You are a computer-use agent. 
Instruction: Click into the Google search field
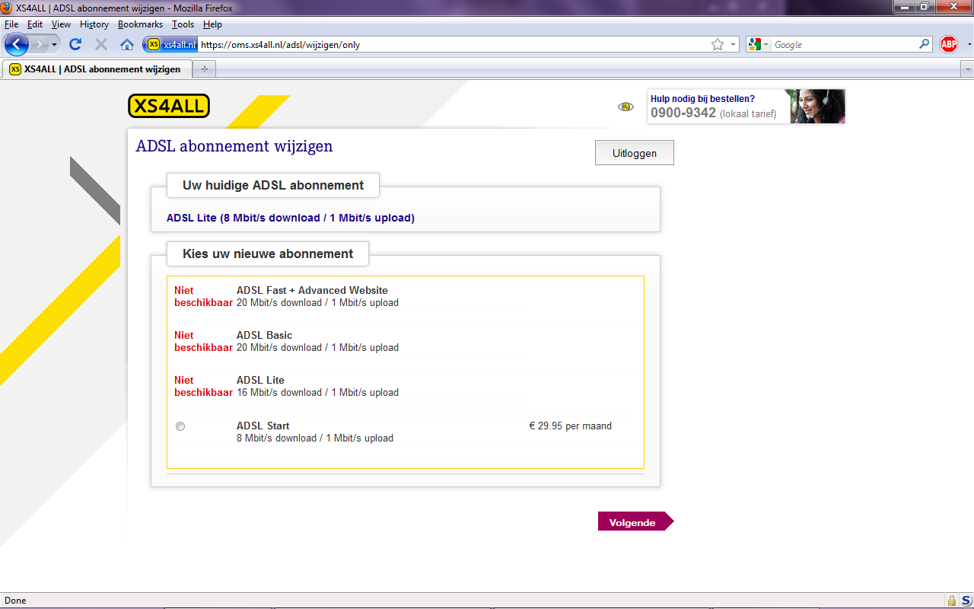coord(845,45)
